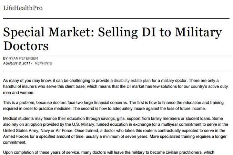Click the paragraph starting 'This is a problem'
The height and width of the screenshot is (155, 233).
tap(113, 105)
